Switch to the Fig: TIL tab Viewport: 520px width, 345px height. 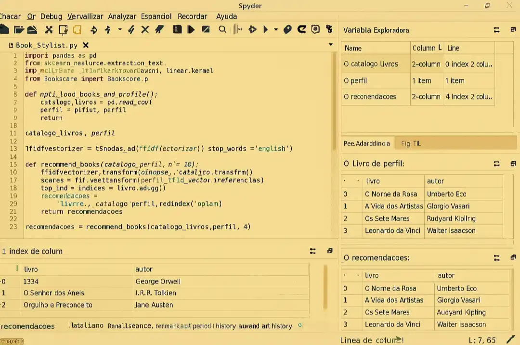coord(410,143)
